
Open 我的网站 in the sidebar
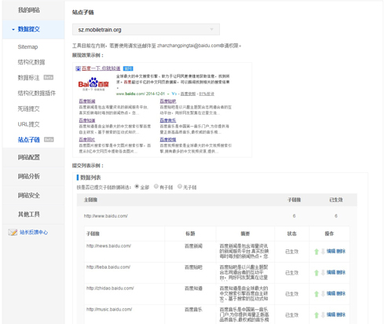pyautogui.click(x=29, y=10)
